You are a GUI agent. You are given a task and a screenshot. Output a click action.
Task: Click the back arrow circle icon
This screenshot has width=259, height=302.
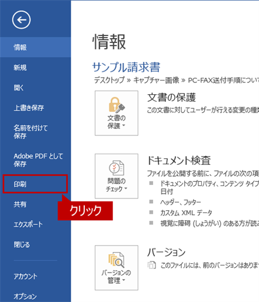coord(21,20)
